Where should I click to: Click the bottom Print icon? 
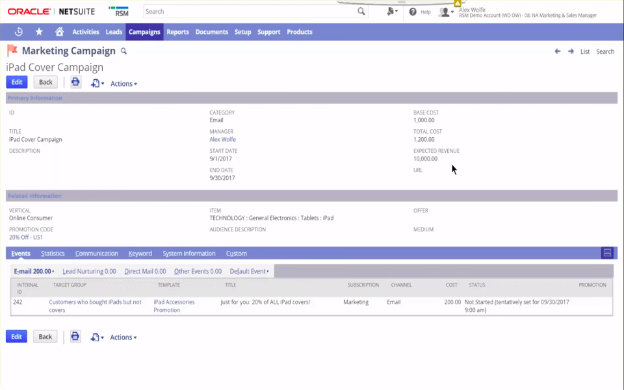tap(75, 336)
